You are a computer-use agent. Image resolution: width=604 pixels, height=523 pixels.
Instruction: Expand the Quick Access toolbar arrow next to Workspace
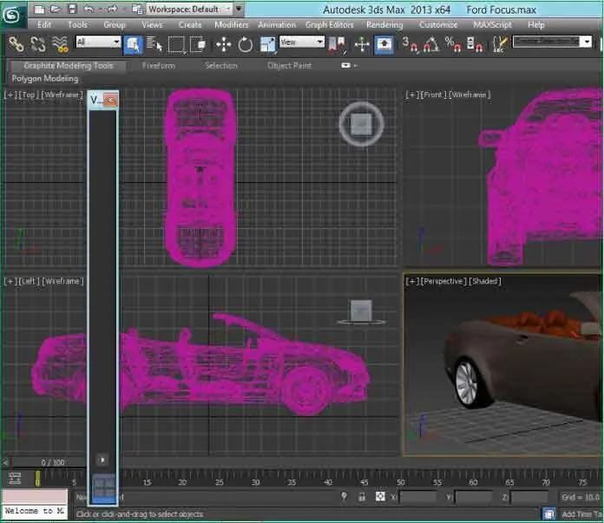(x=239, y=9)
